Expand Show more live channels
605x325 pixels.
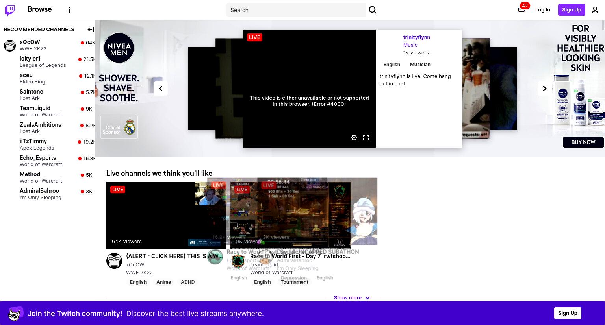click(352, 298)
